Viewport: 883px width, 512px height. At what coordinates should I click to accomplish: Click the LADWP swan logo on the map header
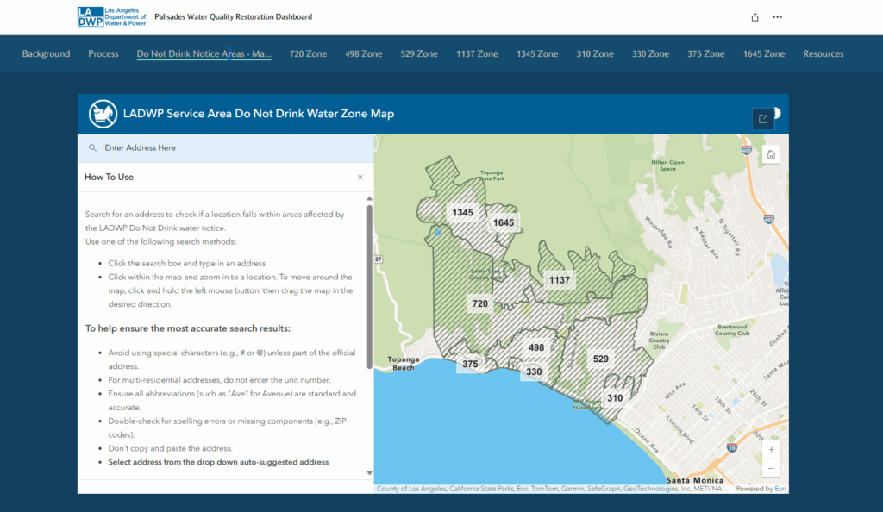[103, 113]
